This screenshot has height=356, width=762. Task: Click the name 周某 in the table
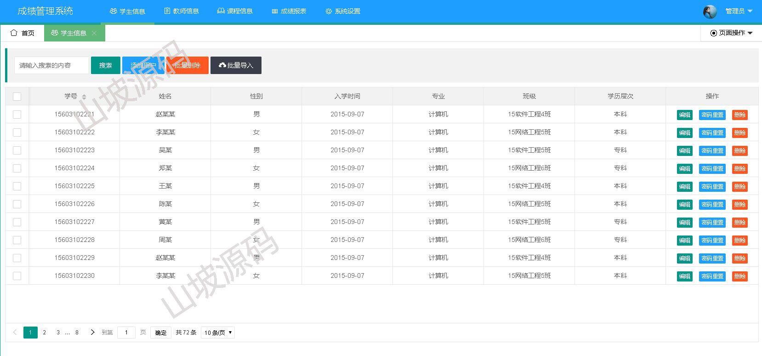coord(165,240)
